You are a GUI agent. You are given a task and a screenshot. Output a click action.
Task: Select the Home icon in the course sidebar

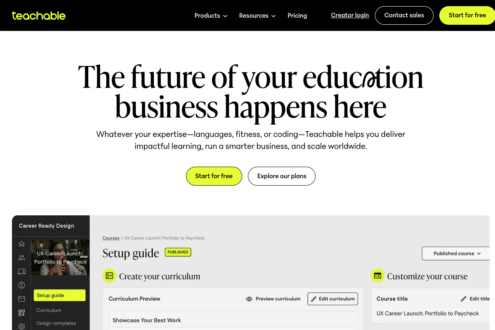coord(21,243)
